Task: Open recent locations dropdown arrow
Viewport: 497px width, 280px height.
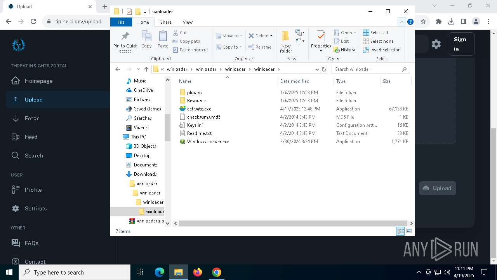Action: [138, 69]
